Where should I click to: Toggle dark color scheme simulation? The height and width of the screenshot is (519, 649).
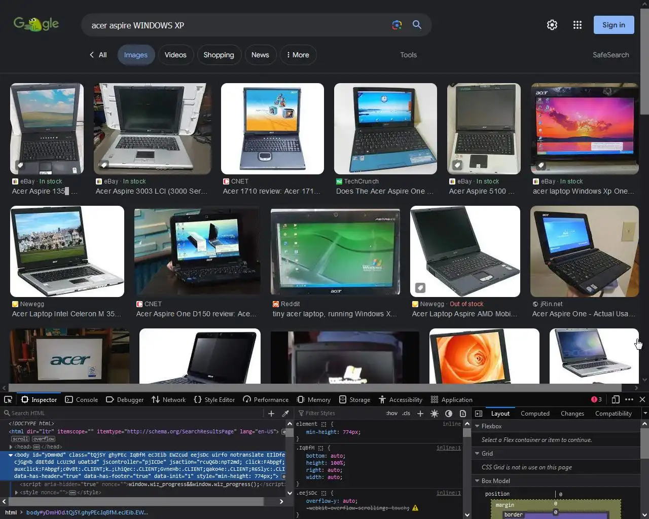coord(449,413)
